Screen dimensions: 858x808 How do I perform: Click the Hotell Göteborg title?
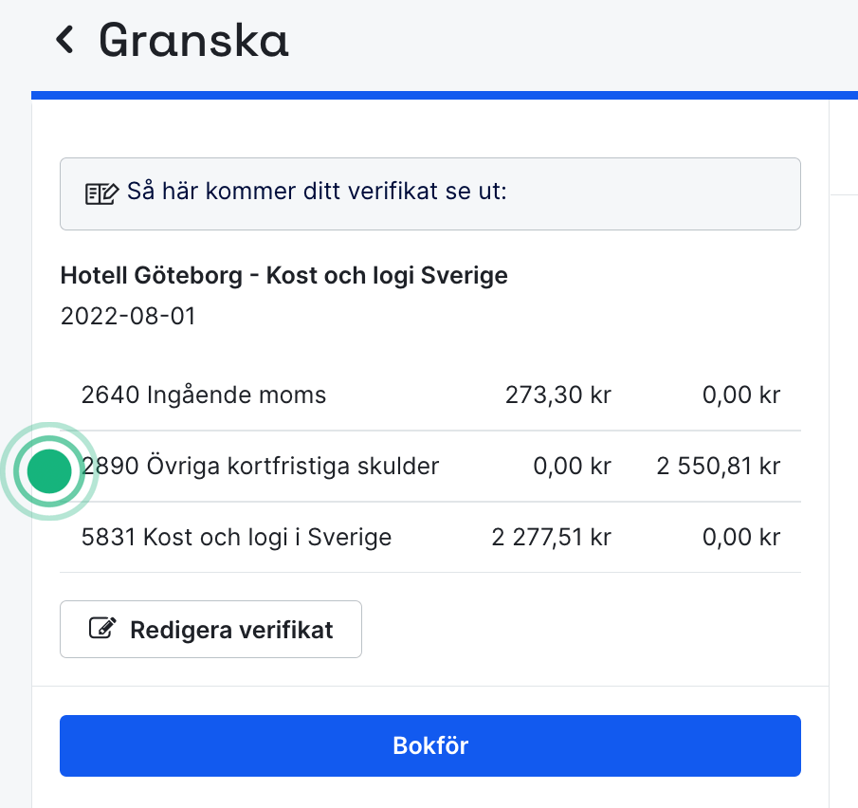coord(283,275)
